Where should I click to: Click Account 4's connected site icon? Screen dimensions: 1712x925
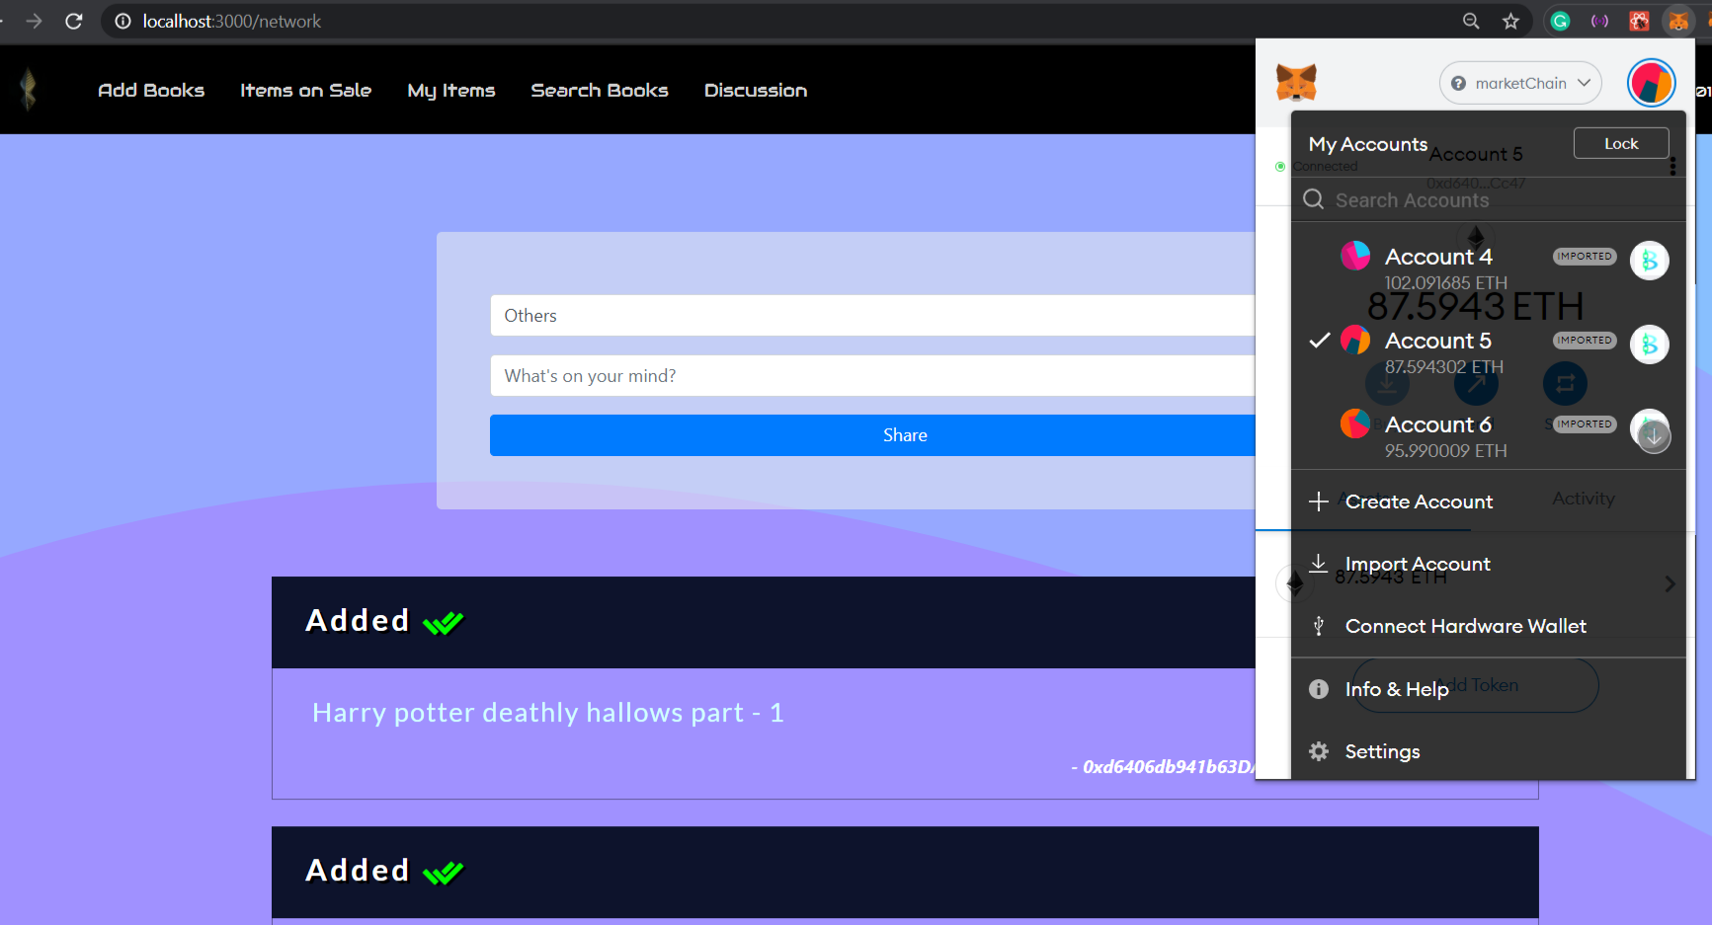1649,261
